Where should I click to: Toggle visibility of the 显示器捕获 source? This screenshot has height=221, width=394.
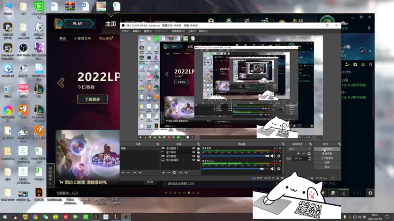[194, 160]
